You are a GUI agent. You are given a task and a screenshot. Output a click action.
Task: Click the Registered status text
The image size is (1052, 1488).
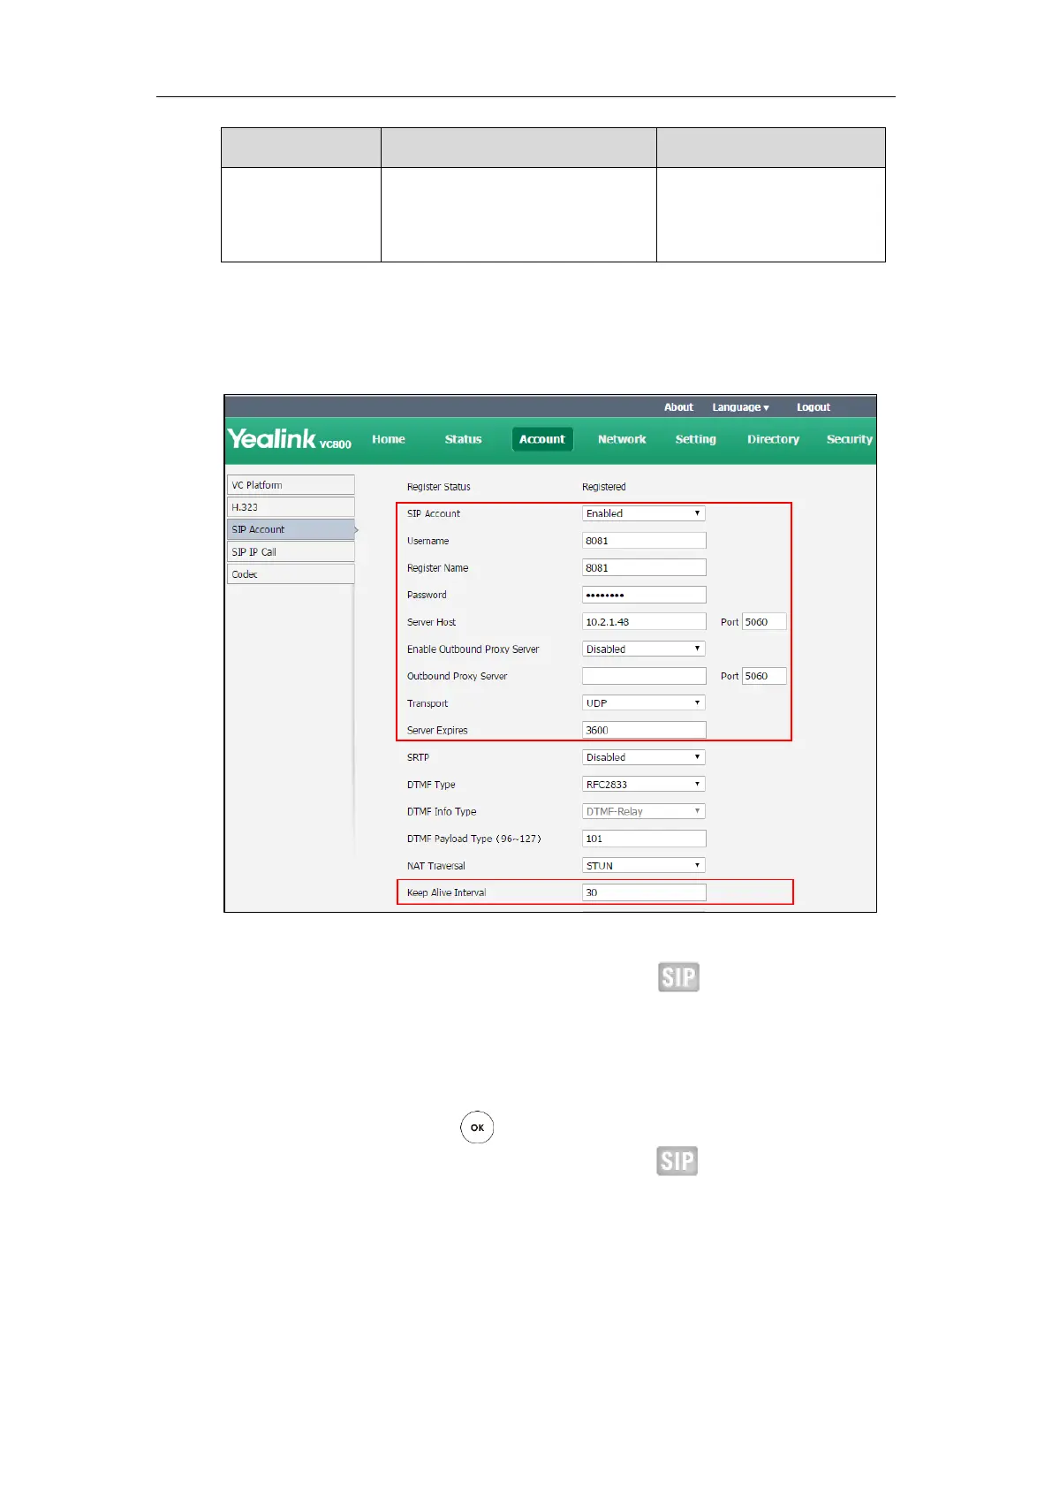603,487
